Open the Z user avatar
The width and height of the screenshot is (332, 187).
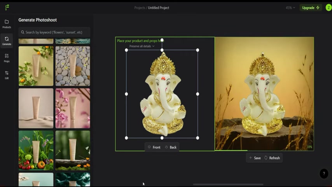pos(329,8)
